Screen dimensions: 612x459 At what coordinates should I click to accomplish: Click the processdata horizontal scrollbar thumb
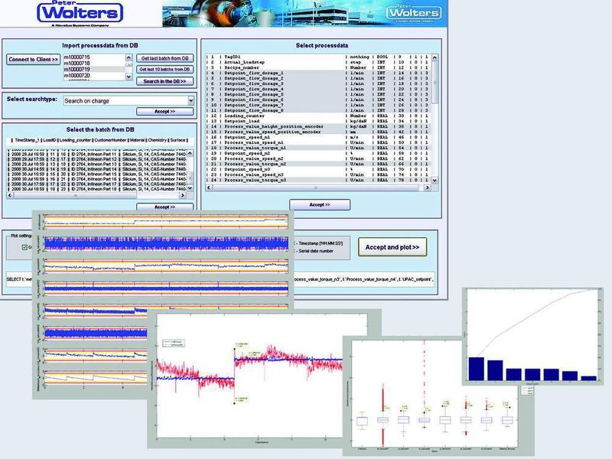click(x=316, y=187)
